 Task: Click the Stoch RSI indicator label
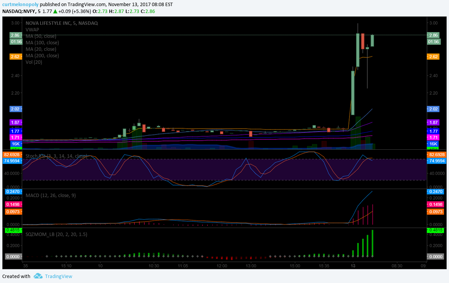(x=56, y=156)
